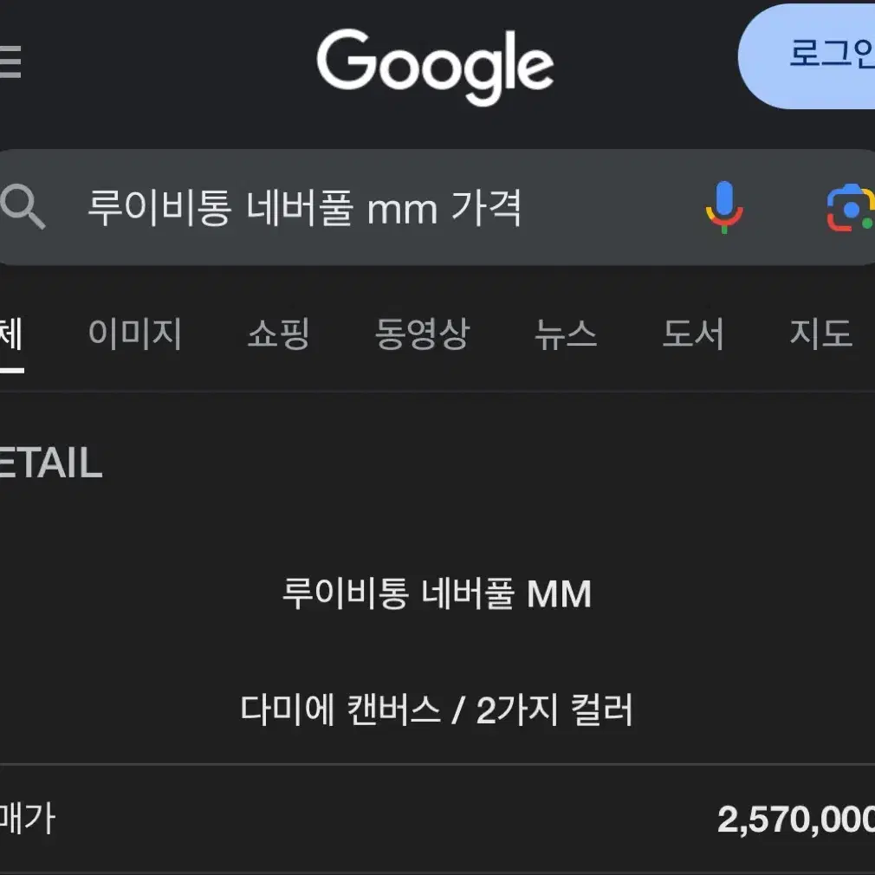Open the 뉴스 tab
Image resolution: width=875 pixels, height=875 pixels.
coord(566,334)
